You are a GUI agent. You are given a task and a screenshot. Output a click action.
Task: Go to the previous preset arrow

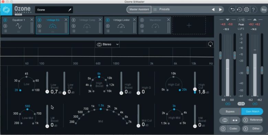(213, 10)
